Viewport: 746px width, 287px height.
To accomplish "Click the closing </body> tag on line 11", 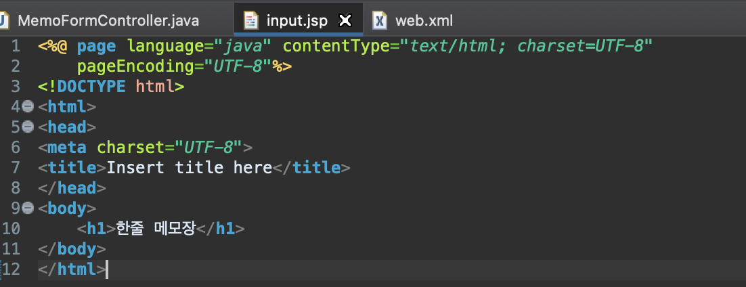I will 72,248.
